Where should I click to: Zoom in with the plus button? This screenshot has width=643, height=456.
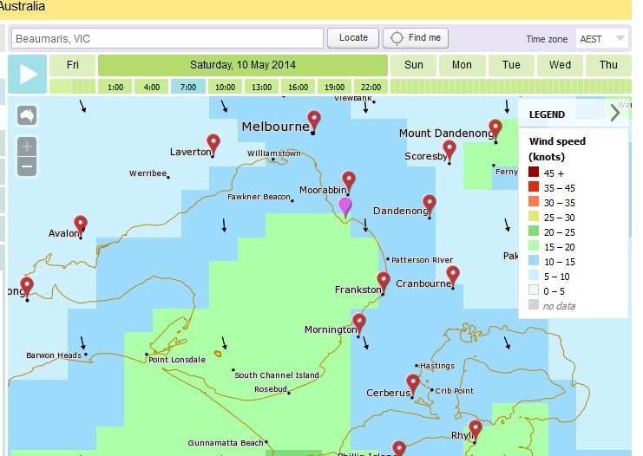(x=27, y=146)
